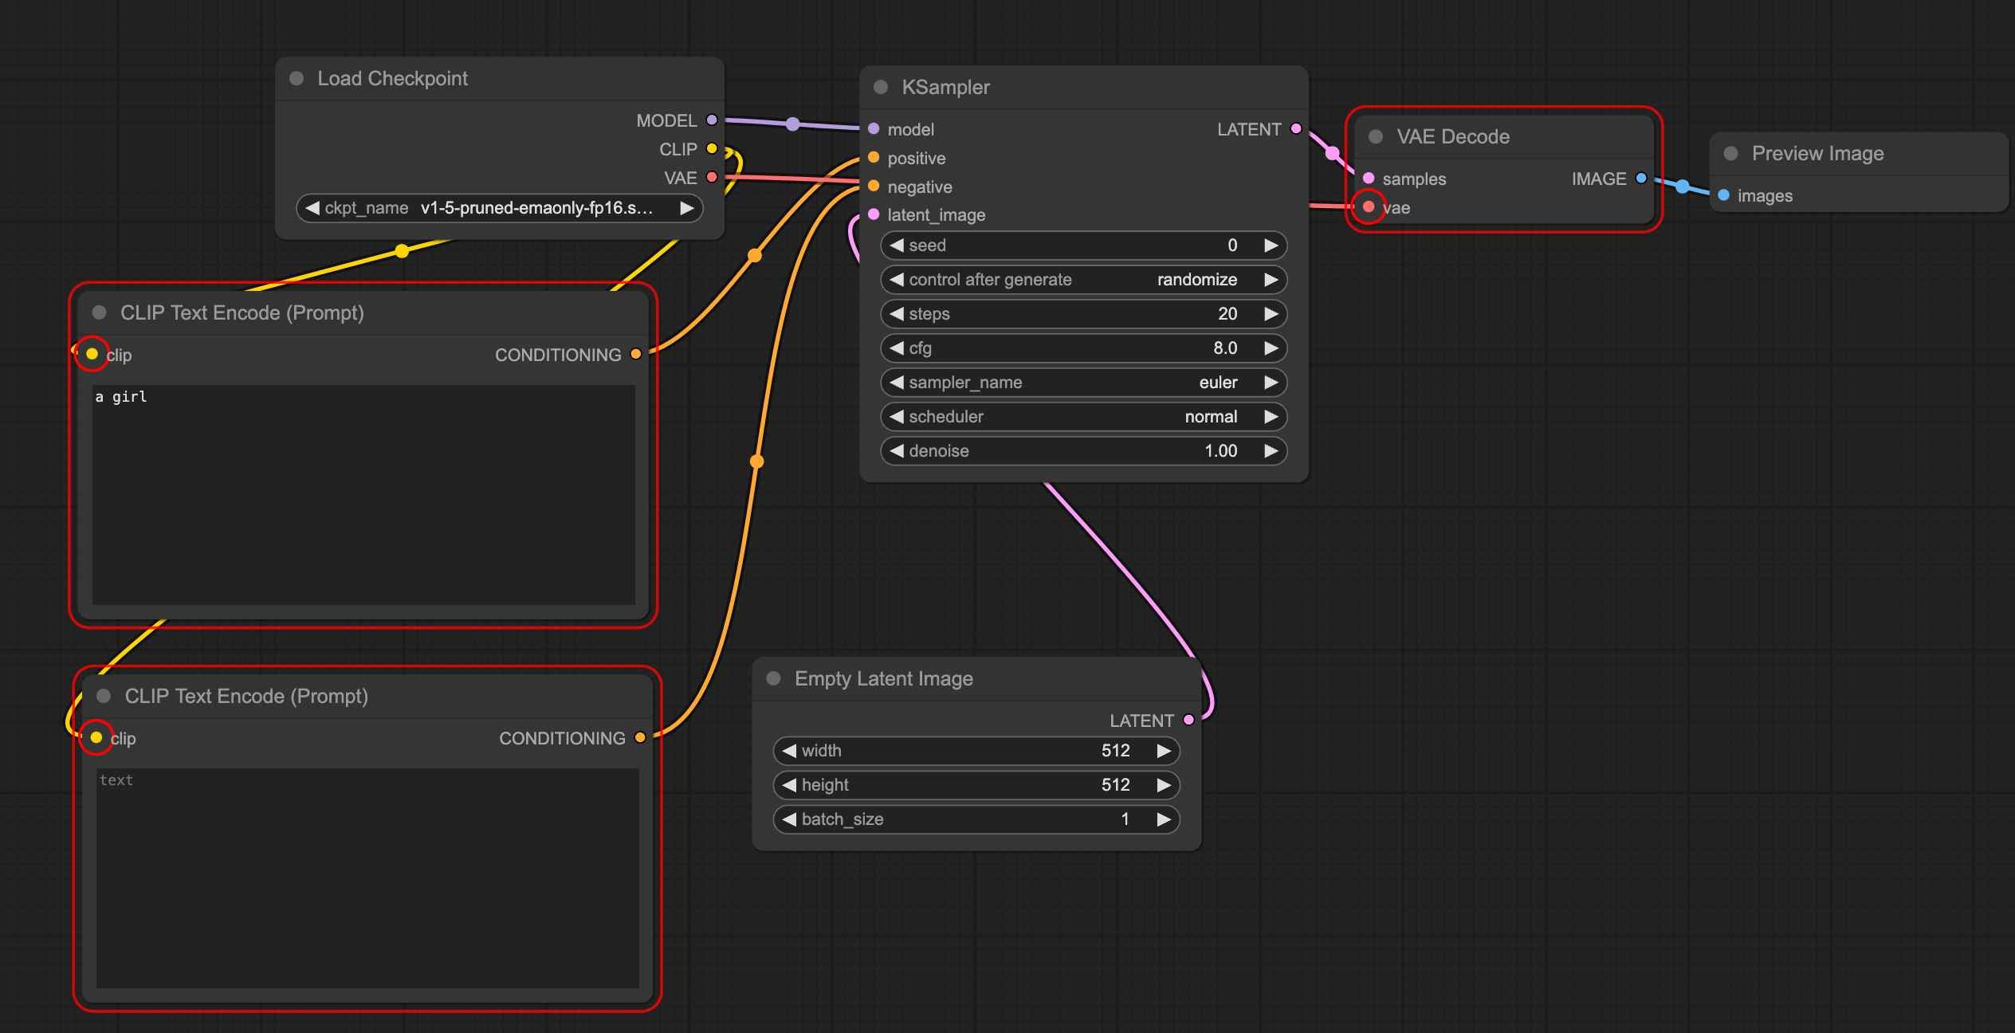The image size is (2015, 1033).
Task: Click the VAE output socket on Load Checkpoint
Action: pos(712,177)
